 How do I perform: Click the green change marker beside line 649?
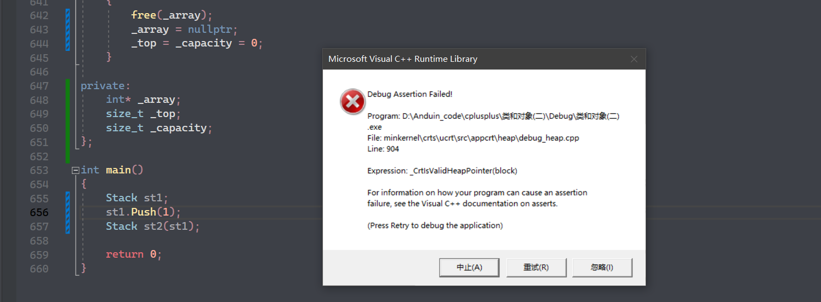(67, 114)
